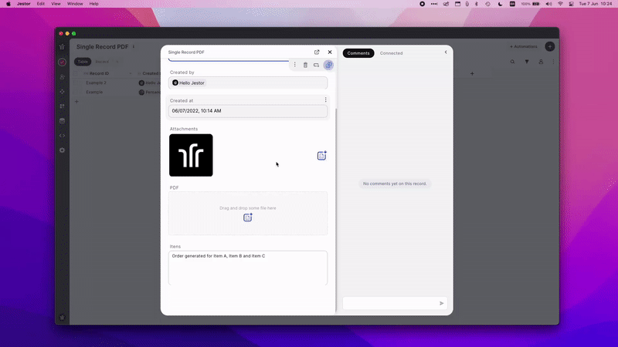Open the Example 2 record row
Image resolution: width=618 pixels, height=347 pixels.
point(96,83)
